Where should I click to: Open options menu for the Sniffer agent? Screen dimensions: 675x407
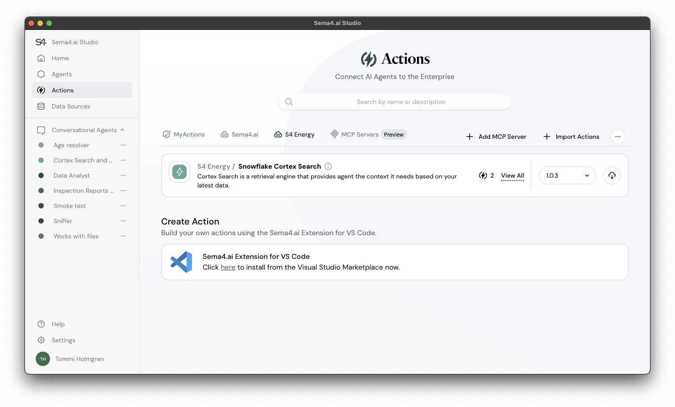click(123, 221)
